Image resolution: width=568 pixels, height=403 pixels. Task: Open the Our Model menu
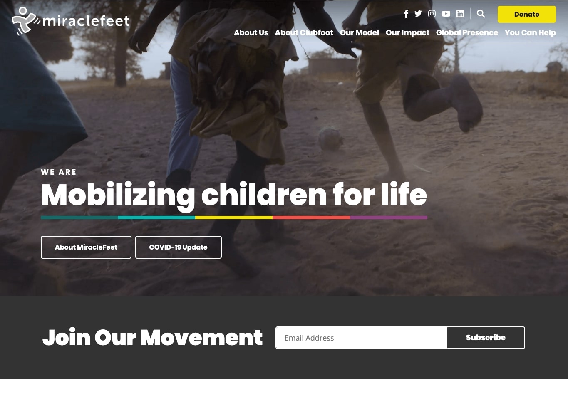tap(360, 33)
